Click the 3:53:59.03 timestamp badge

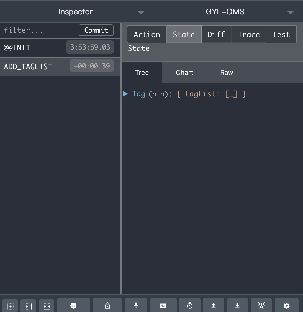coord(90,47)
